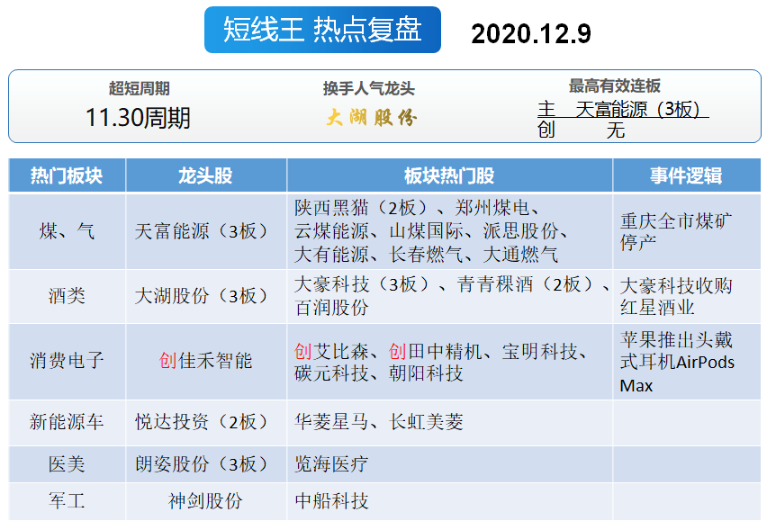Click 陕西黑猫（2板） in hot stocks
The height and width of the screenshot is (530, 767).
[x=365, y=208]
